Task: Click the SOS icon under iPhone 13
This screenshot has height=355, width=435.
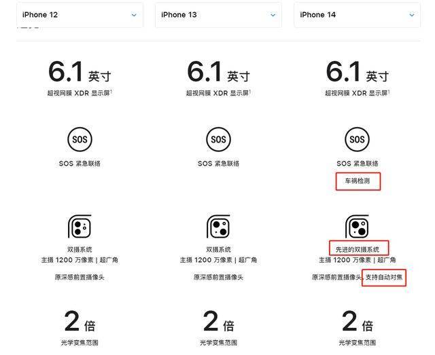Action: click(218, 139)
